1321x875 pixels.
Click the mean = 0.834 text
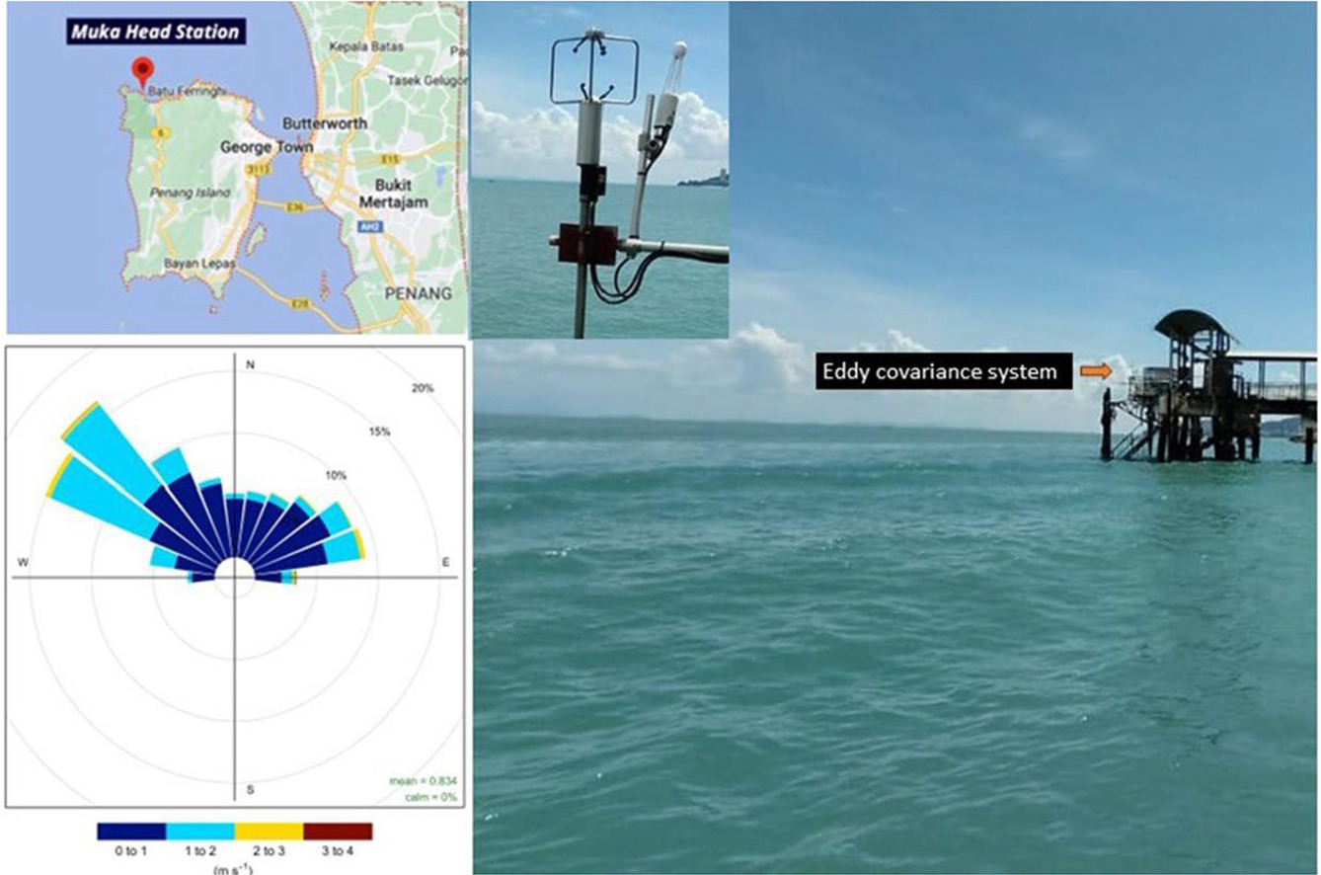[x=422, y=782]
